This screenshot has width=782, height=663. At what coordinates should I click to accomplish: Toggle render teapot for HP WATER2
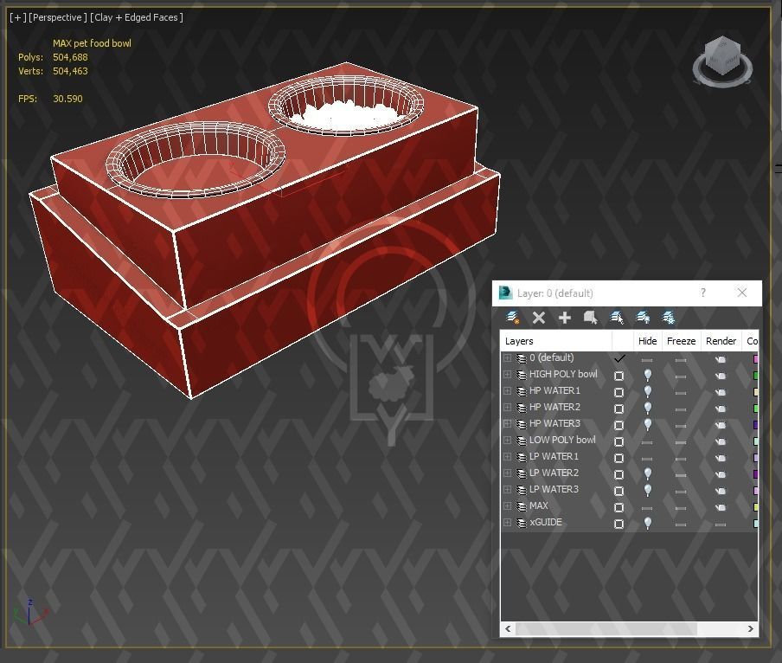[x=721, y=409]
